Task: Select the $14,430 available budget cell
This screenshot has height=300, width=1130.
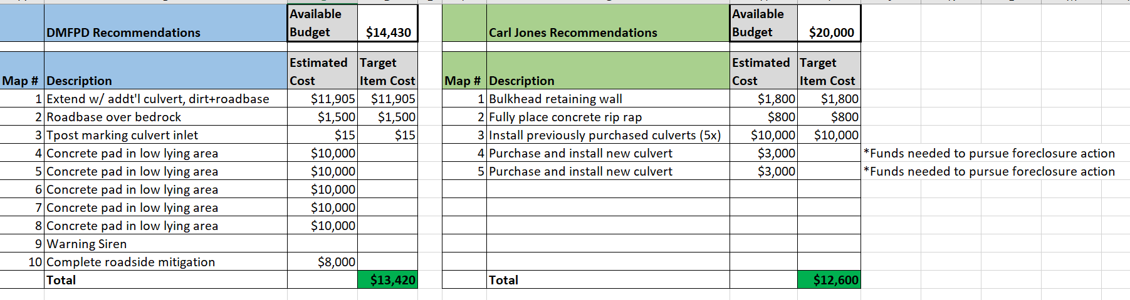Action: pos(388,32)
